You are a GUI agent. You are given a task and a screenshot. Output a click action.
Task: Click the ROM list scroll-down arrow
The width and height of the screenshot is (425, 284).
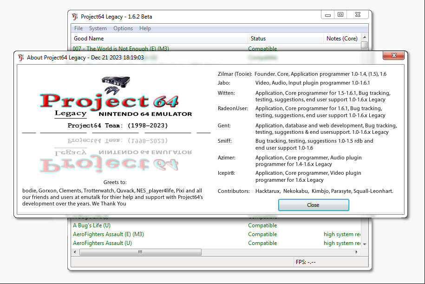(x=365, y=244)
